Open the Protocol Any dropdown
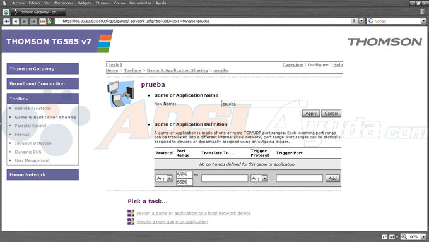 170,178
